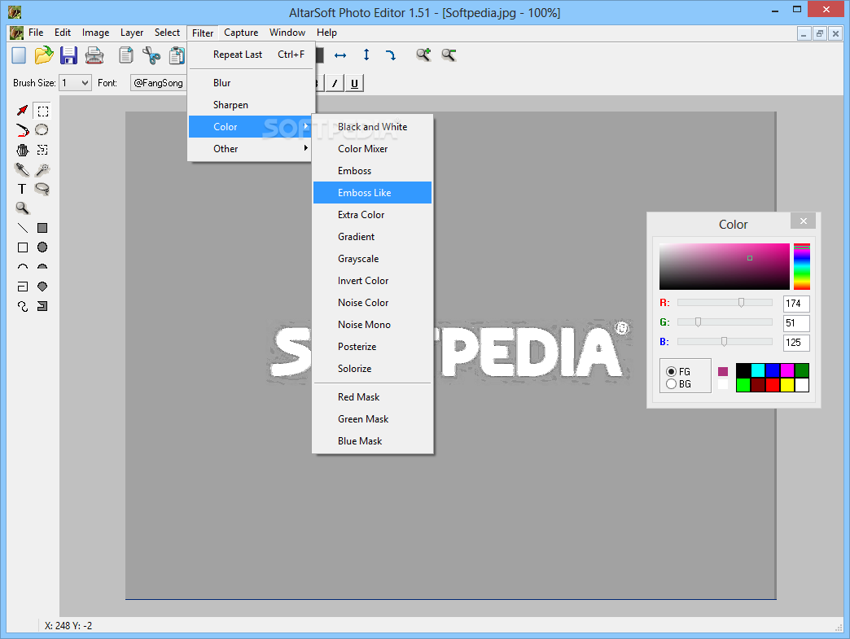Choose Repeat Last from Filter menu

pos(251,55)
